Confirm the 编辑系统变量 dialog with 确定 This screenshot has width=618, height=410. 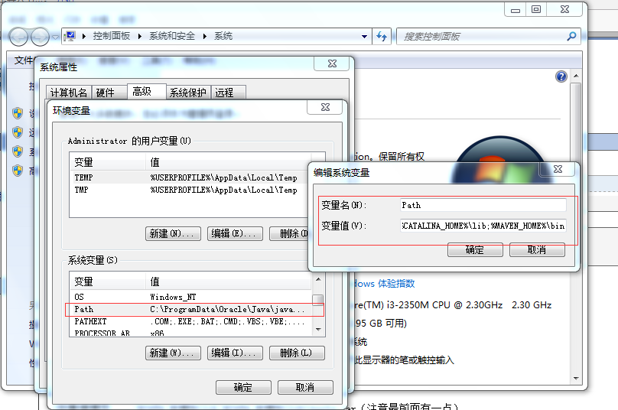475,250
